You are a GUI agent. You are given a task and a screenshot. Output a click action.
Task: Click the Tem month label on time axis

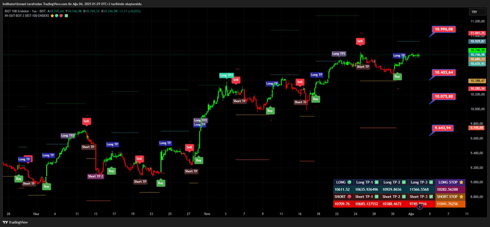(x=207, y=214)
